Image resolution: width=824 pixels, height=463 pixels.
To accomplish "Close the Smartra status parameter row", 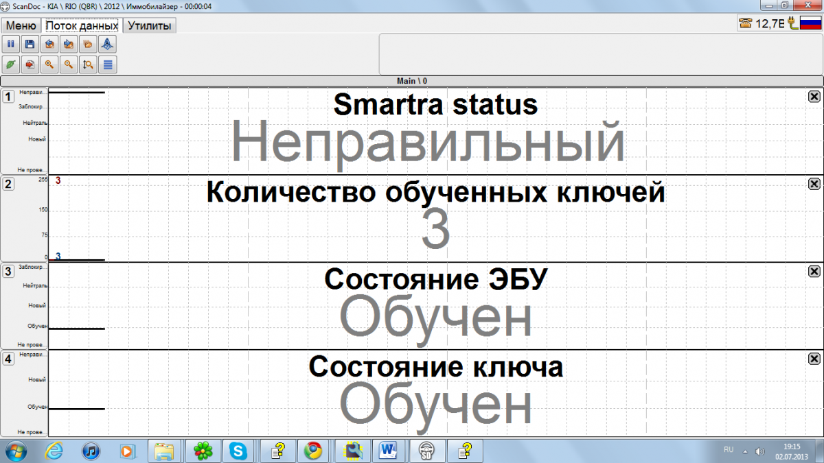I will click(x=814, y=97).
